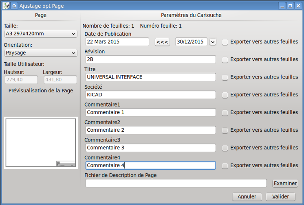Check Titre export to other sheets
This screenshot has width=304, height=205.
pos(225,77)
